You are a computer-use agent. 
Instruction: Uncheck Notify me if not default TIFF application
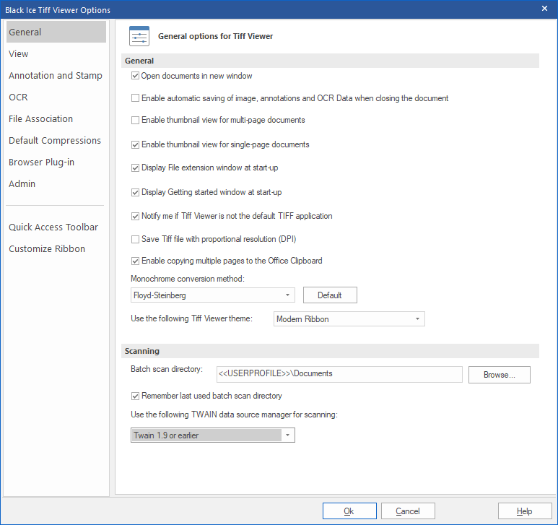pyautogui.click(x=135, y=216)
